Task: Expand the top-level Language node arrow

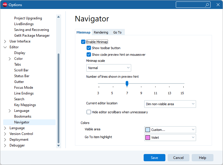Action: (5, 128)
